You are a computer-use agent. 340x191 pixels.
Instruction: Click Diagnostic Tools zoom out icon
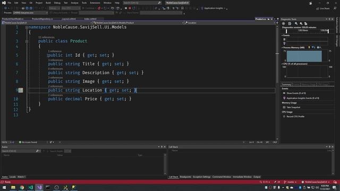(301, 23)
